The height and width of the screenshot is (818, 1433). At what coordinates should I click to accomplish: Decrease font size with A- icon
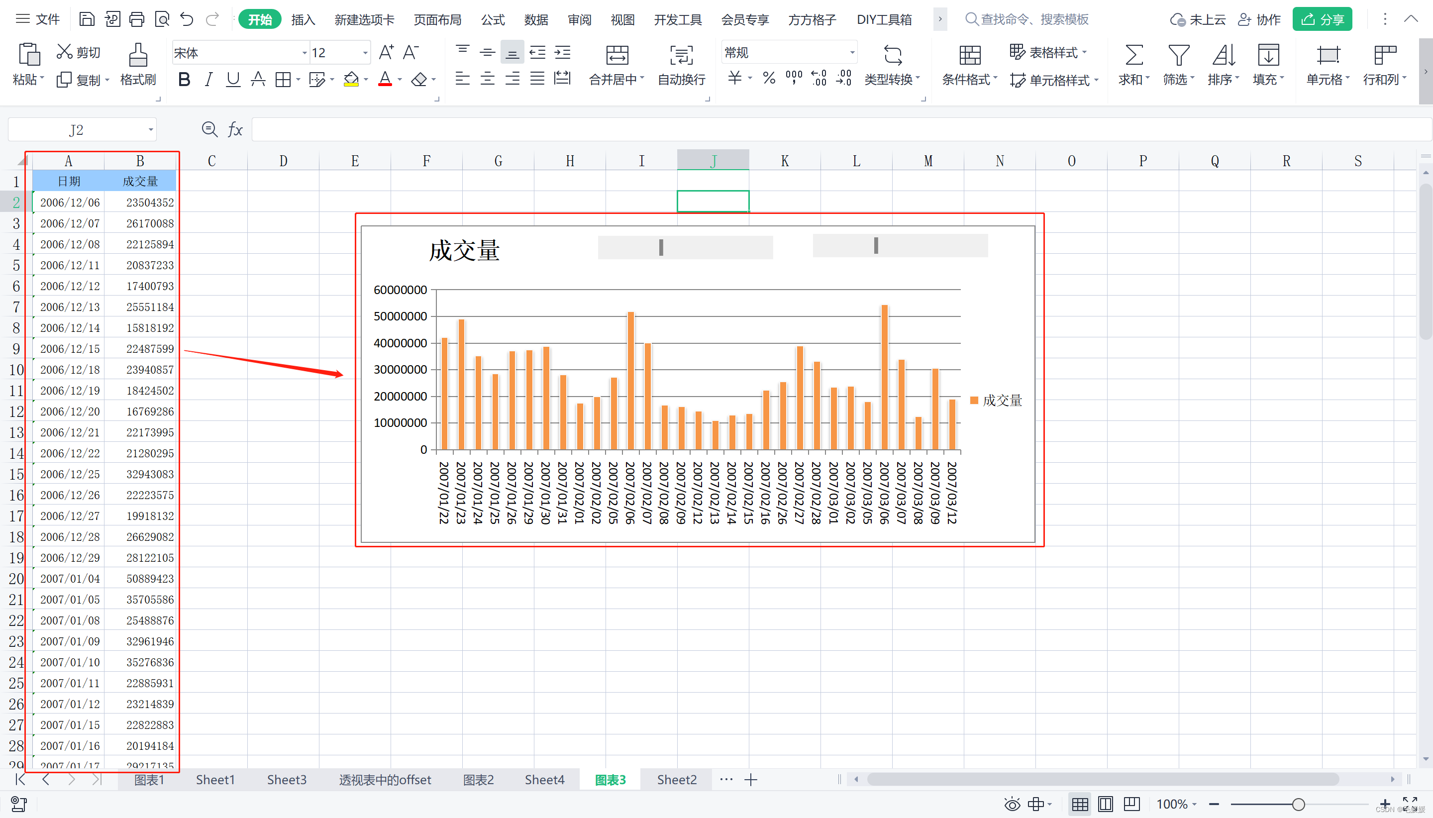[x=410, y=52]
